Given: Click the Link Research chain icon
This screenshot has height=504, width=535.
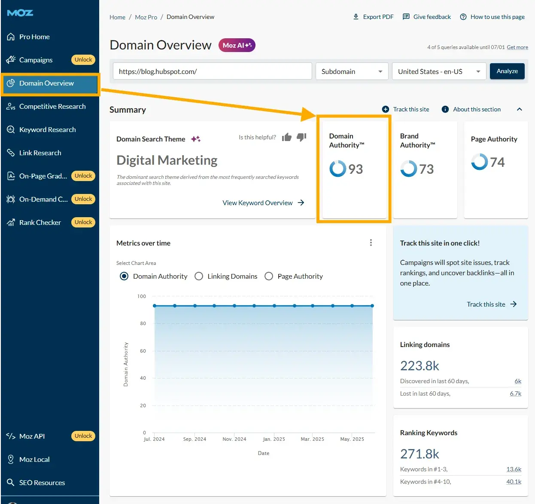Looking at the screenshot, I should (11, 153).
